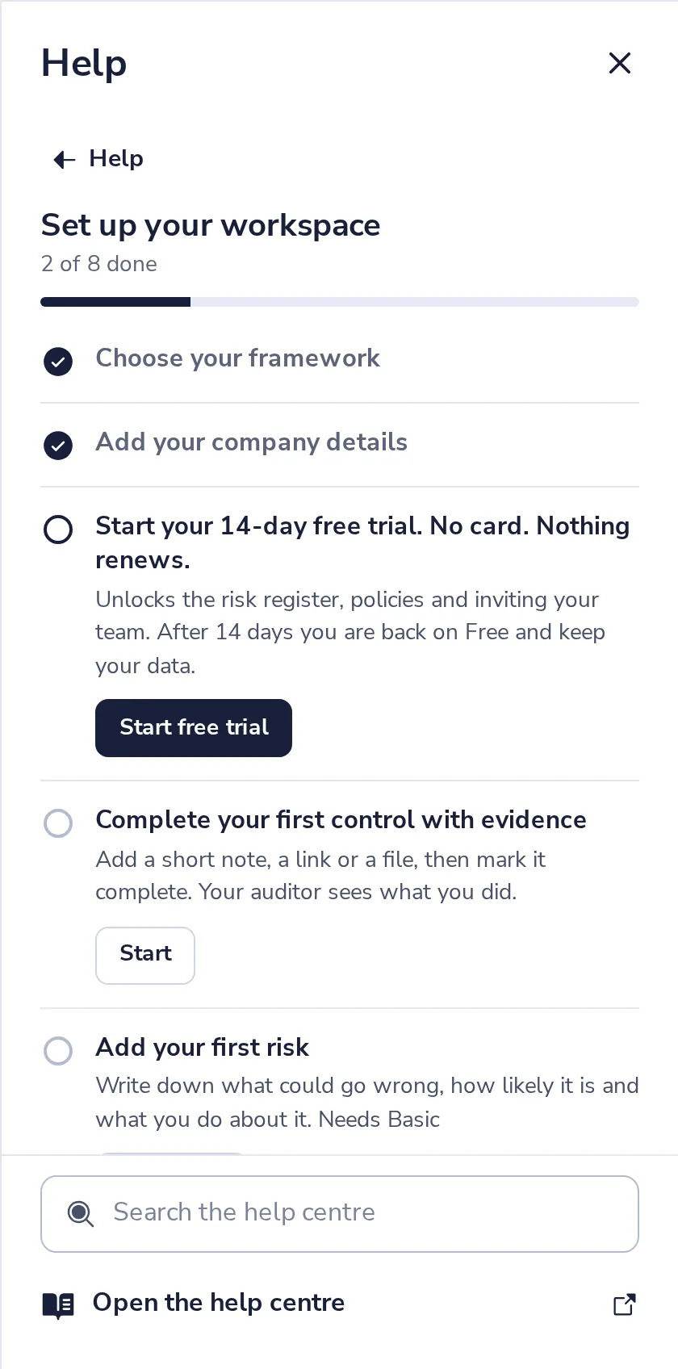
Task: Click the back arrow icon beside Help
Action: pos(64,160)
